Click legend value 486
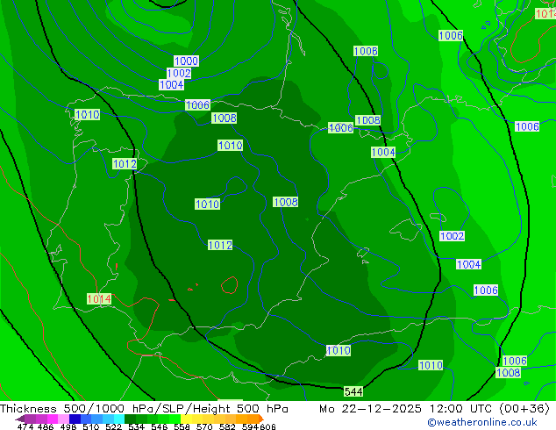This screenshot has height=430, width=556. [x=46, y=426]
